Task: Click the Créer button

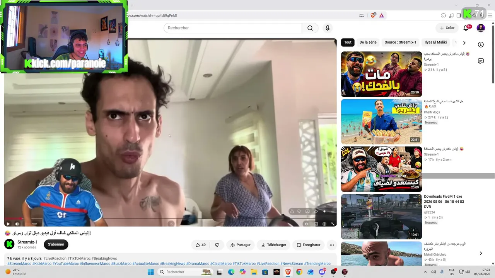Action: [447, 28]
